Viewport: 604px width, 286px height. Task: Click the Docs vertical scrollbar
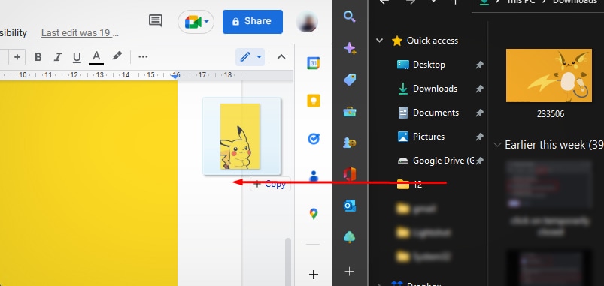pos(287,262)
